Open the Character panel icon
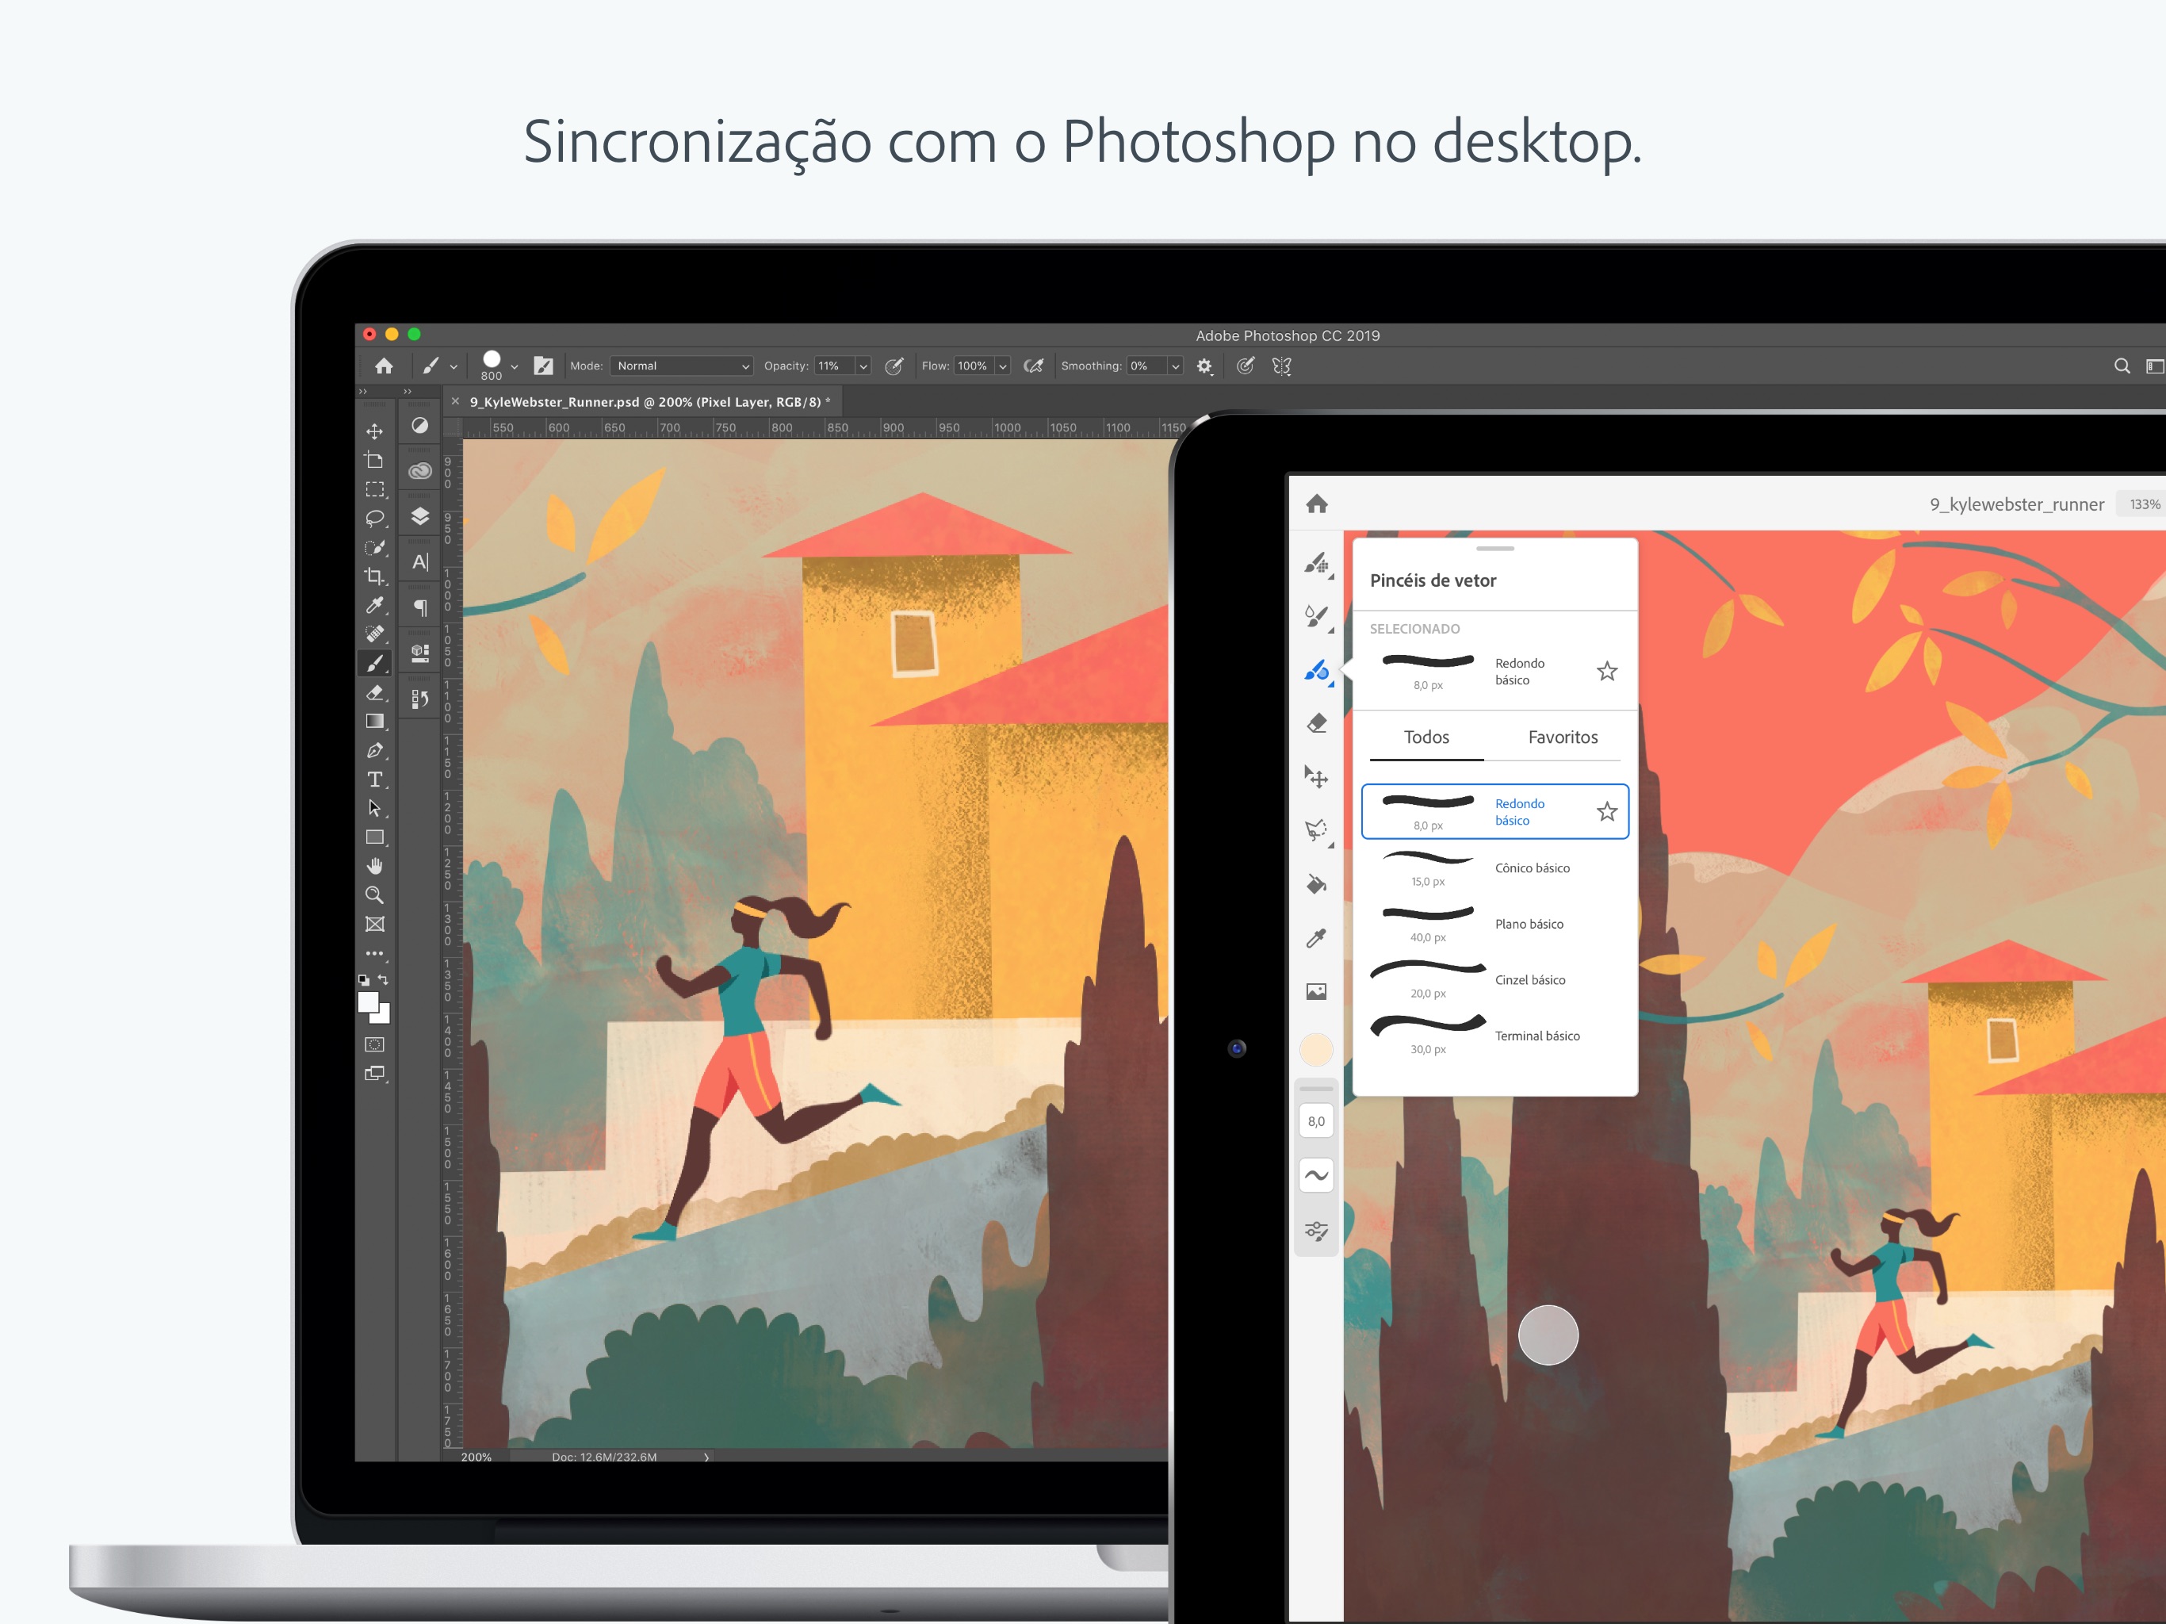 [x=420, y=562]
